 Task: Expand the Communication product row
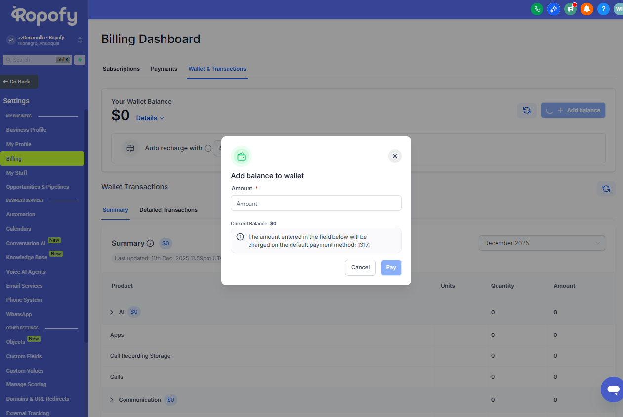112,400
